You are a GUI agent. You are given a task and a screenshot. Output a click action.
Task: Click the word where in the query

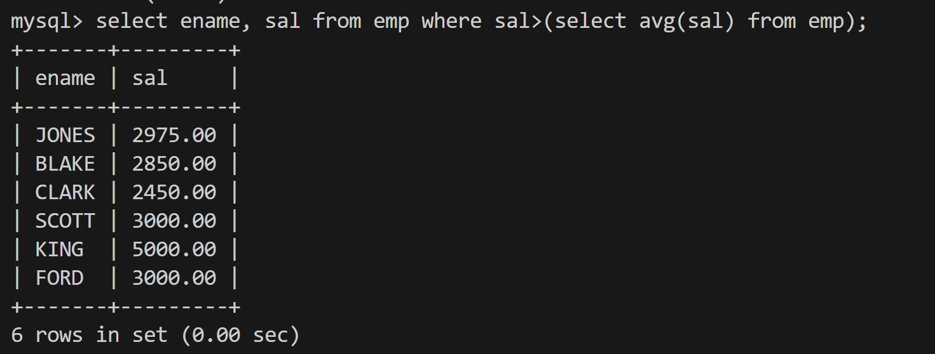(452, 21)
